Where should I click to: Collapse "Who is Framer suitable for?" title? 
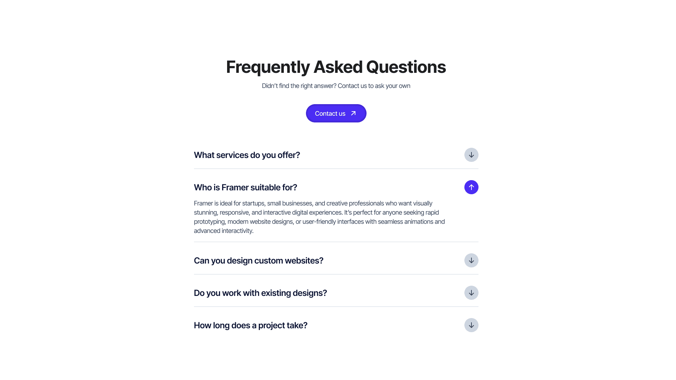245,188
